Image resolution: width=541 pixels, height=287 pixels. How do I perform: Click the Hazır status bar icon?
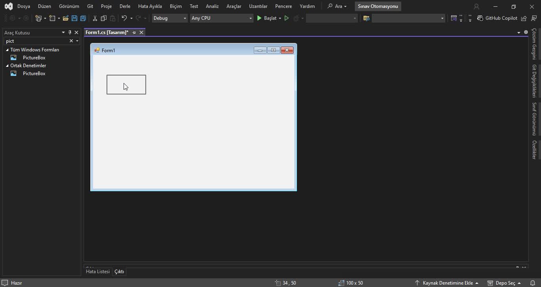click(5, 283)
